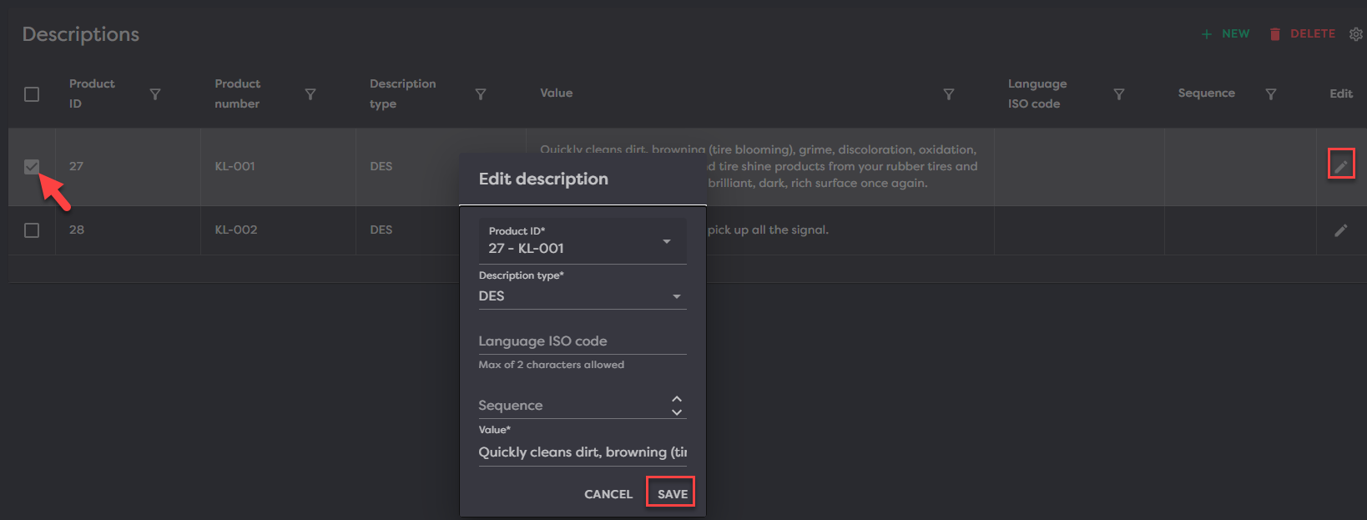Viewport: 1367px width, 520px height.
Task: Open the Product ID column filter
Action: pos(155,94)
